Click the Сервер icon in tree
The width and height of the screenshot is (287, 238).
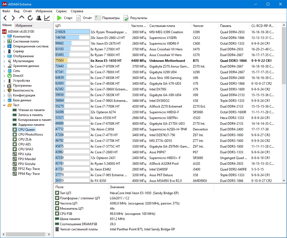click(x=10, y=51)
